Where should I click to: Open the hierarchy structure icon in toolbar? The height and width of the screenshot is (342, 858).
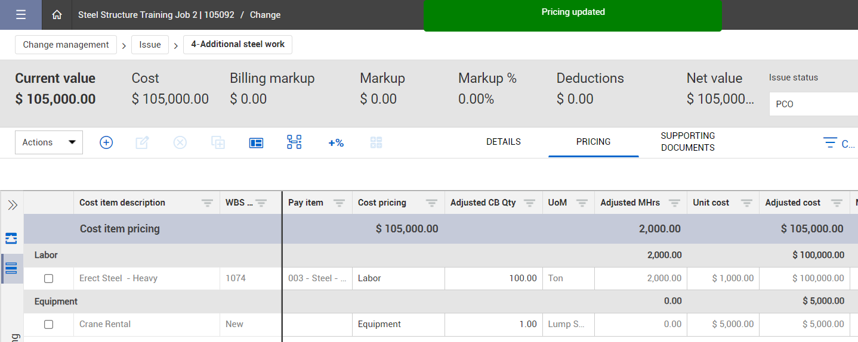pyautogui.click(x=294, y=142)
